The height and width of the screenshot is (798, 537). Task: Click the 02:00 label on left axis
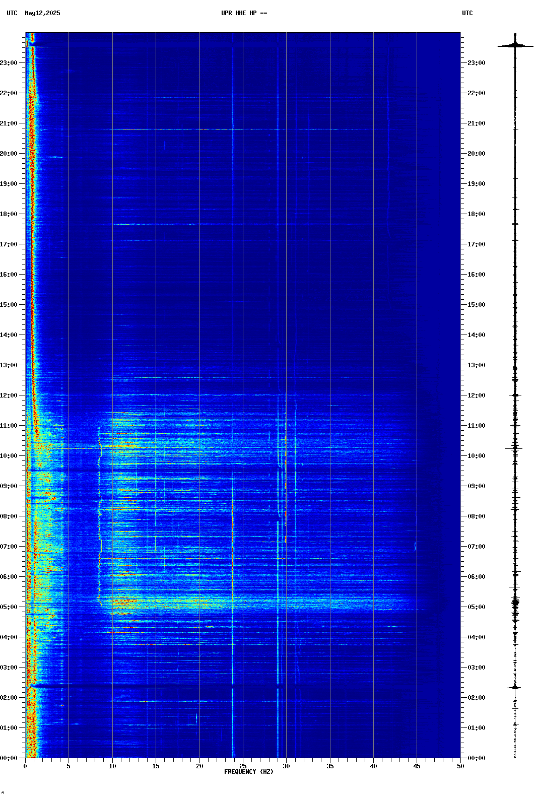pos(9,698)
